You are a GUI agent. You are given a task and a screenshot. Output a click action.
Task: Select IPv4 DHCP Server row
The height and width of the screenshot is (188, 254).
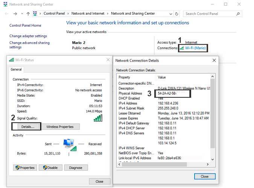click(x=164, y=128)
